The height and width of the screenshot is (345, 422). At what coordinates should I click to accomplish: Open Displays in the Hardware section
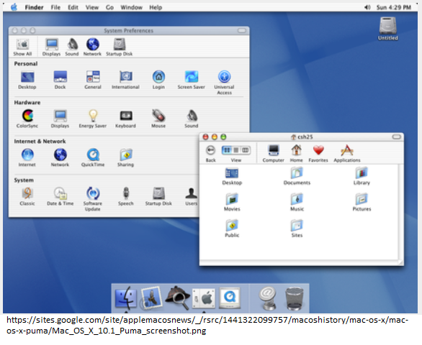(x=60, y=119)
